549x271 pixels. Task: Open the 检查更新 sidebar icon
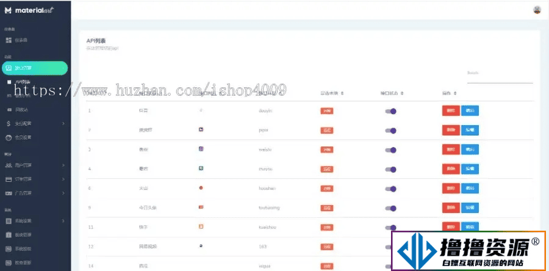pyautogui.click(x=9, y=262)
